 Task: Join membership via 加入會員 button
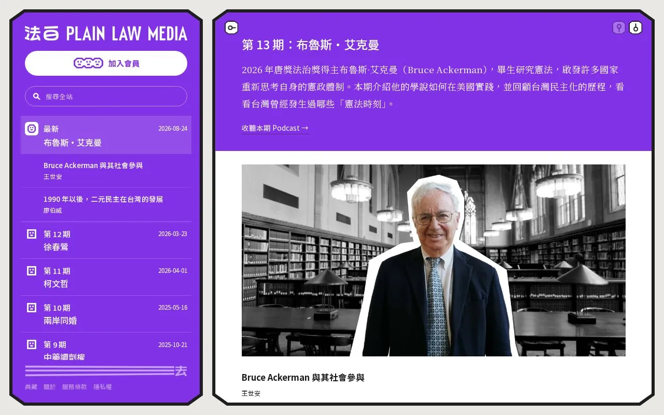[x=106, y=63]
